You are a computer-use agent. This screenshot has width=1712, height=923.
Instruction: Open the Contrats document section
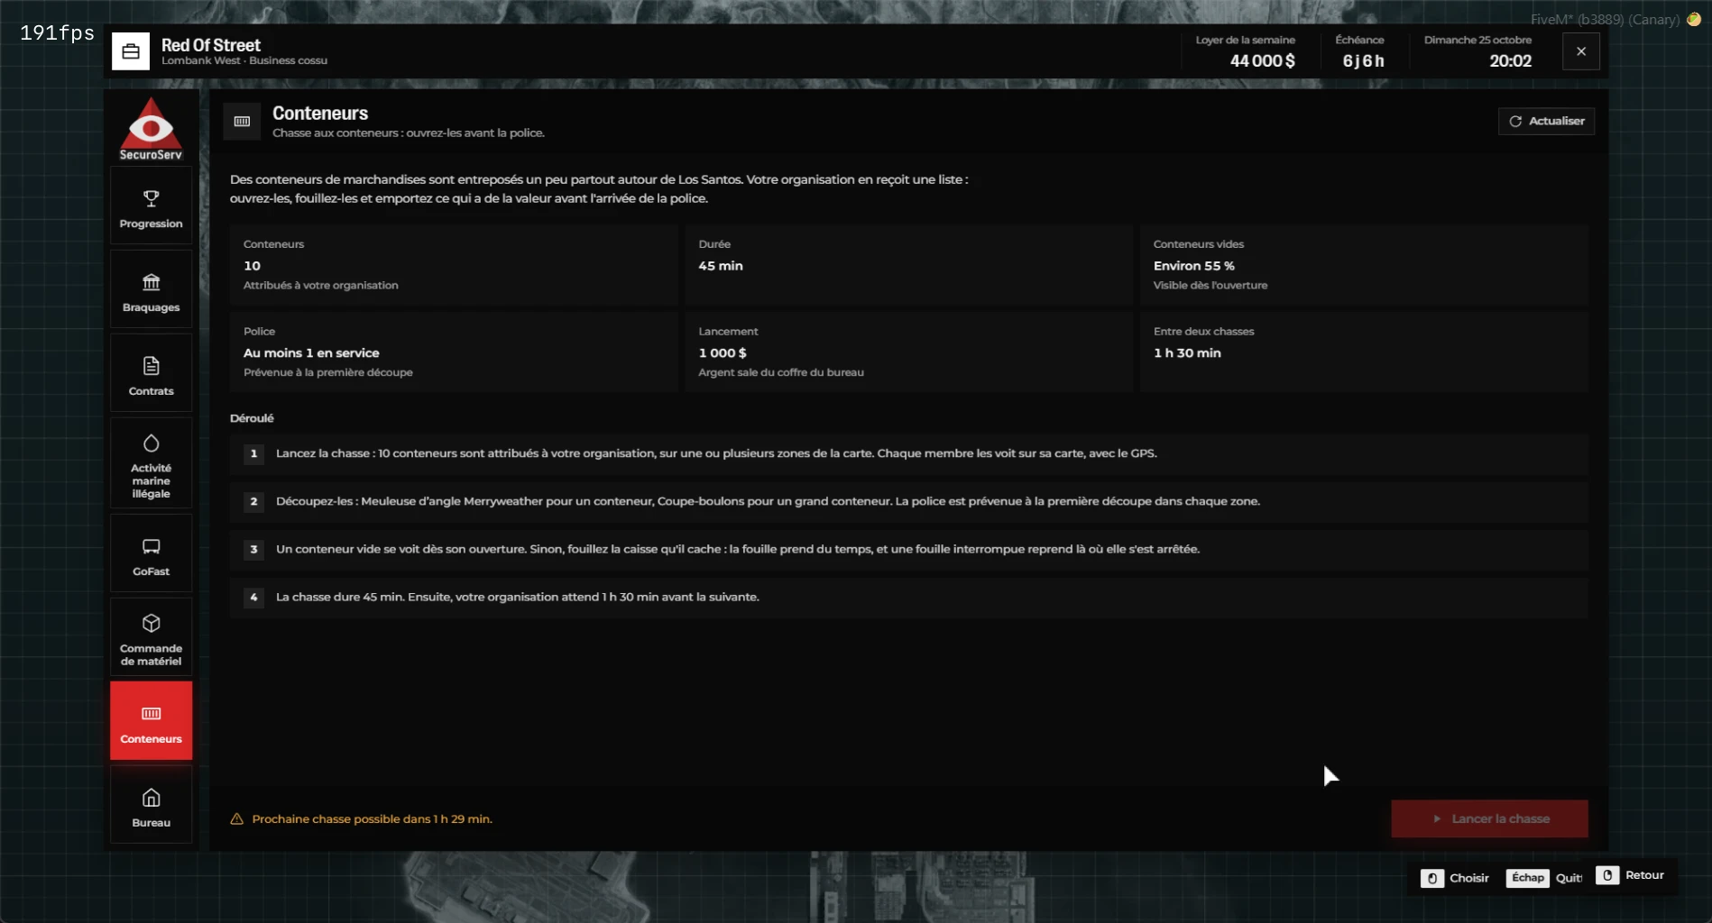(x=151, y=374)
